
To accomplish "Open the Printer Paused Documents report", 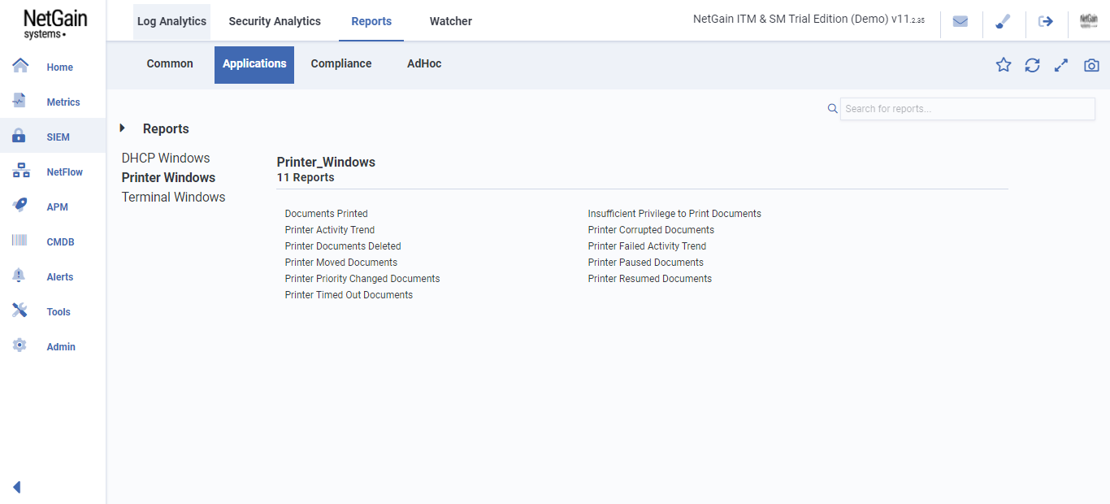I will tap(646, 263).
